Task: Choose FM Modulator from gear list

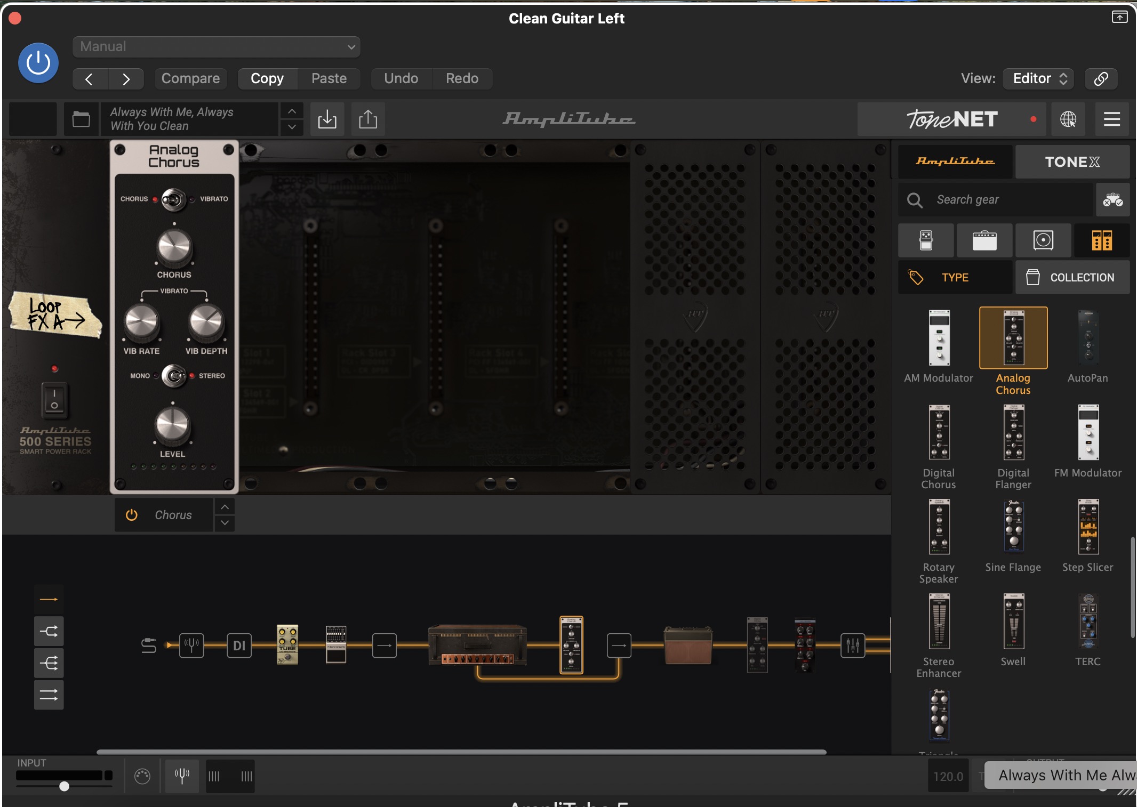Action: 1088,441
